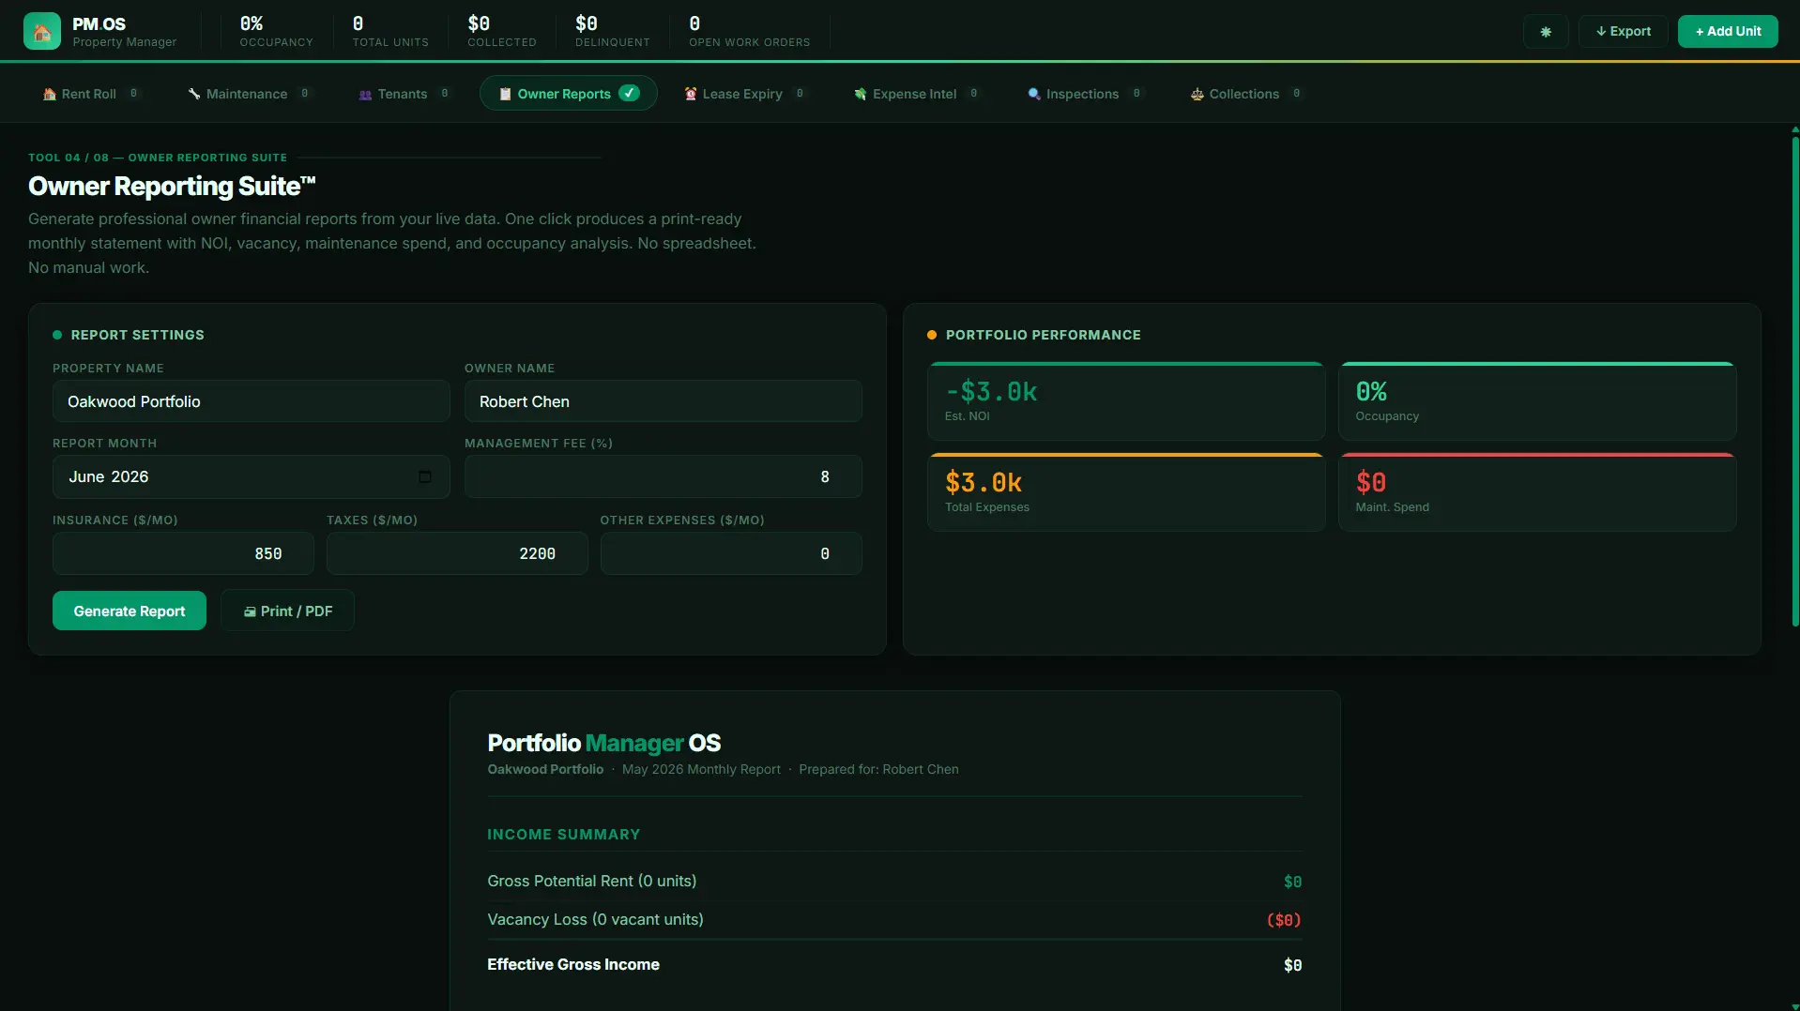Click the Portfolio Performance section label
This screenshot has width=1800, height=1011.
coord(1043,335)
